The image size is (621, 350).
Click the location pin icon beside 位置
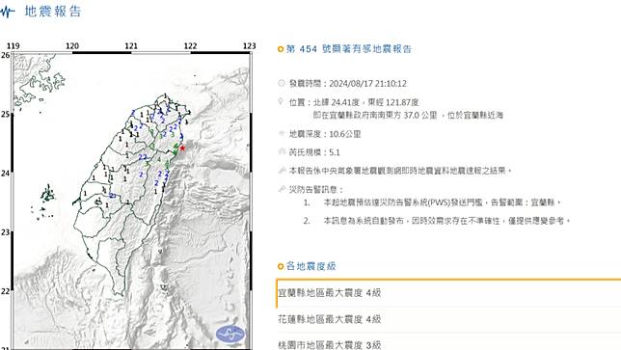[281, 102]
